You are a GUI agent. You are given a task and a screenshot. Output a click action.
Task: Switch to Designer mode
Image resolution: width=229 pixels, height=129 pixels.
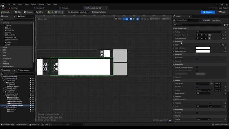point(208,12)
